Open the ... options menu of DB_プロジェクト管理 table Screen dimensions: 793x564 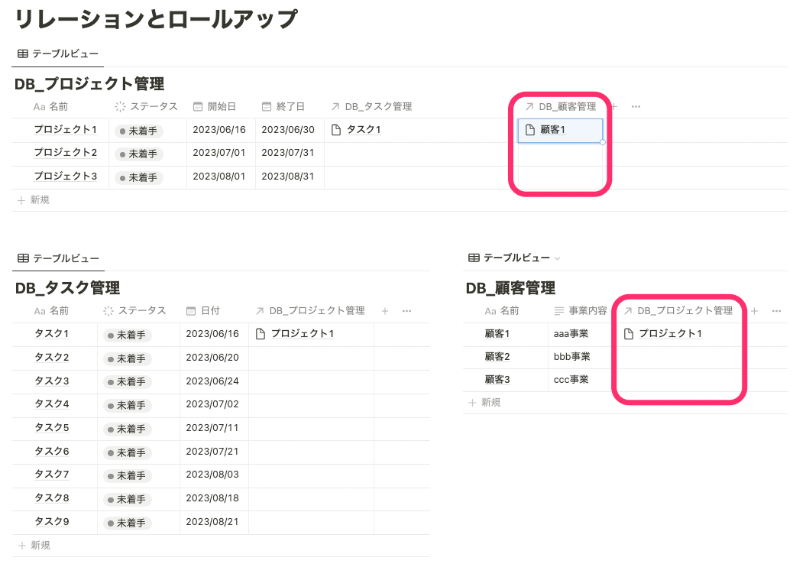[x=636, y=107]
